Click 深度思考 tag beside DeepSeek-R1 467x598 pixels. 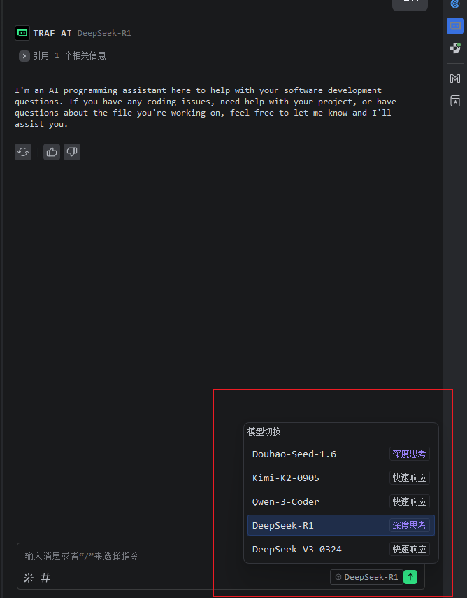[x=410, y=525]
